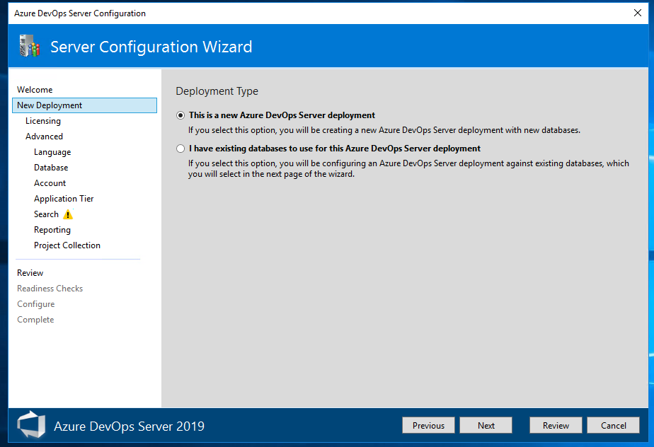Screen dimensions: 654x447
Task: Go to the Welcome step
Action: pyautogui.click(x=35, y=90)
